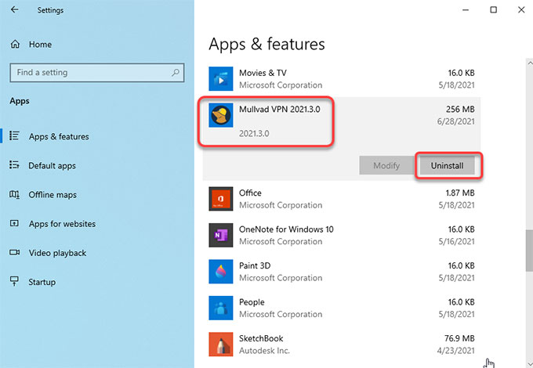Click the Movies & TV app icon

tap(221, 79)
